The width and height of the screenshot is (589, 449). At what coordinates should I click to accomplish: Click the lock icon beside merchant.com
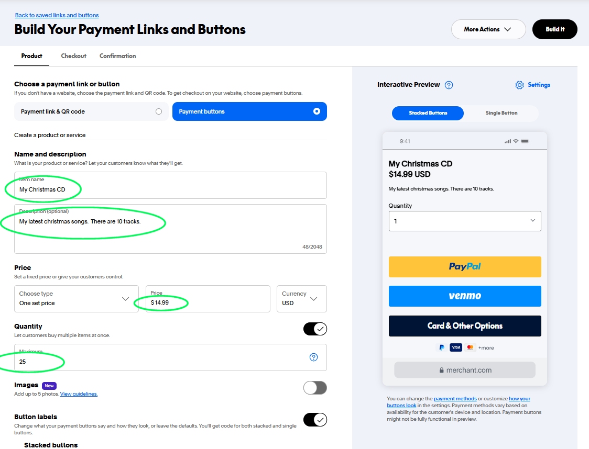tap(441, 371)
